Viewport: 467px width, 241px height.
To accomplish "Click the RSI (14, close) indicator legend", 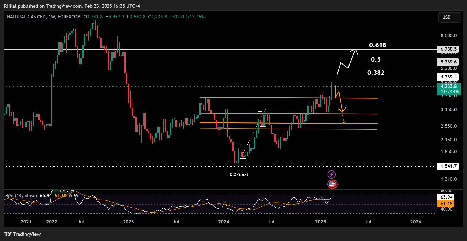I will tap(22, 196).
